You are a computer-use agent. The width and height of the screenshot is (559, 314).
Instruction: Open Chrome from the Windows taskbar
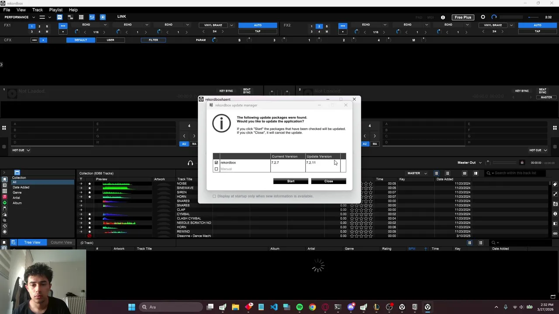[312, 307]
